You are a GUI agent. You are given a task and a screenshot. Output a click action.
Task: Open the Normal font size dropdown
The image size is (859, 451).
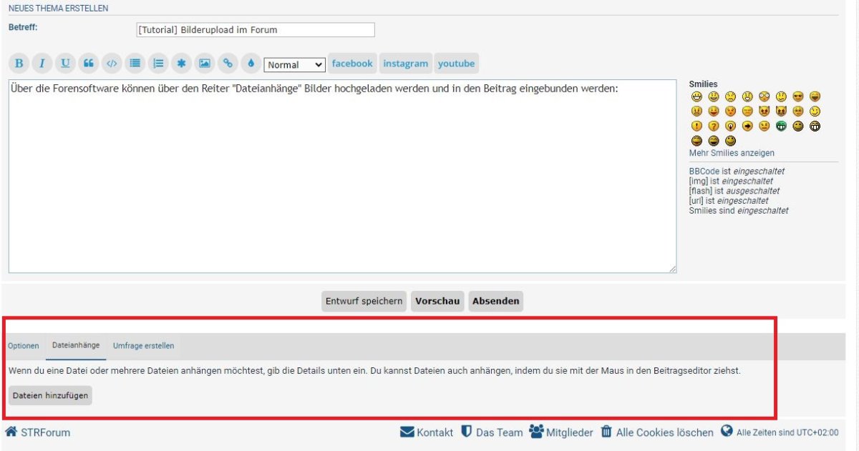pyautogui.click(x=295, y=65)
